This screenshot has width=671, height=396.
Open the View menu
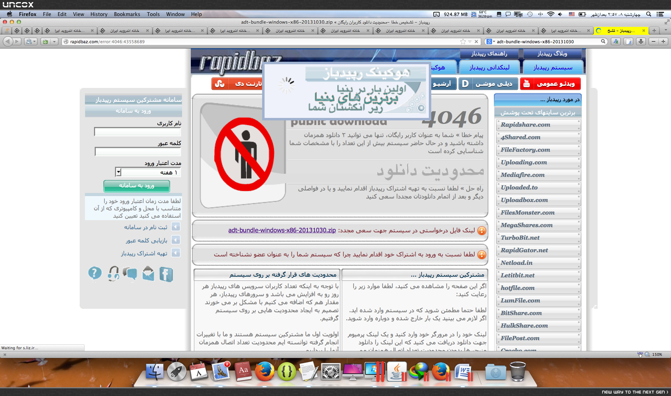click(78, 14)
